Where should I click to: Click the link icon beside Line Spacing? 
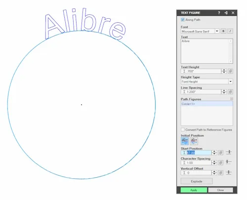point(230,92)
